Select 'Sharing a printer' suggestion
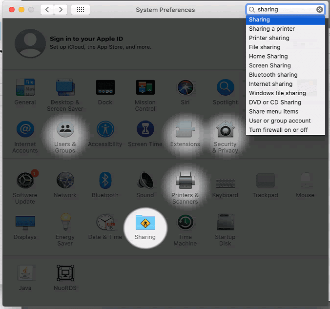Viewport: 330px width, 309px height. click(286, 29)
